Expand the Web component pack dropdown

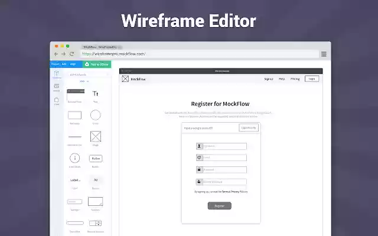[x=84, y=81]
